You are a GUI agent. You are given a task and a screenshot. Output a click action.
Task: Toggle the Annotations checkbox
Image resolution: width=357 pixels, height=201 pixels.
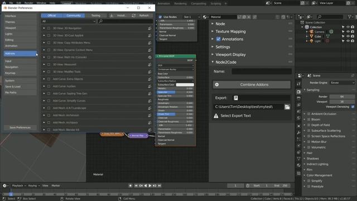218,39
